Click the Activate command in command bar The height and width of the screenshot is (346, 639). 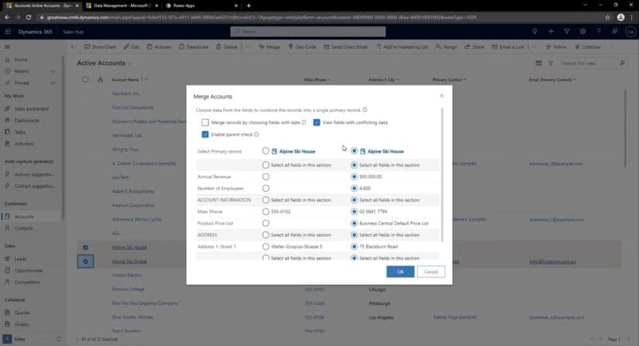click(159, 47)
